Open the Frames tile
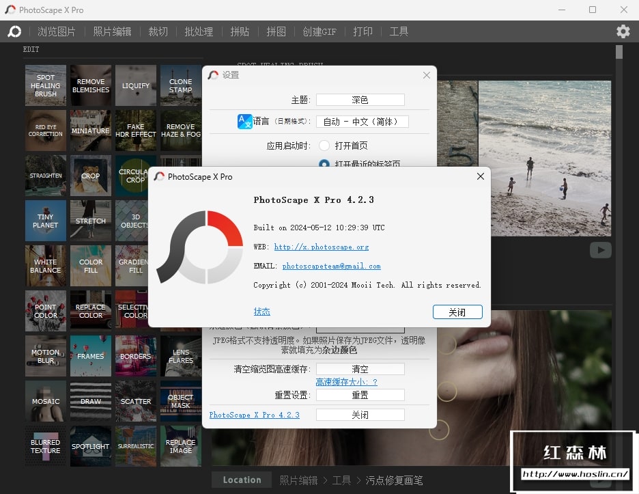This screenshot has width=639, height=494. pos(91,356)
